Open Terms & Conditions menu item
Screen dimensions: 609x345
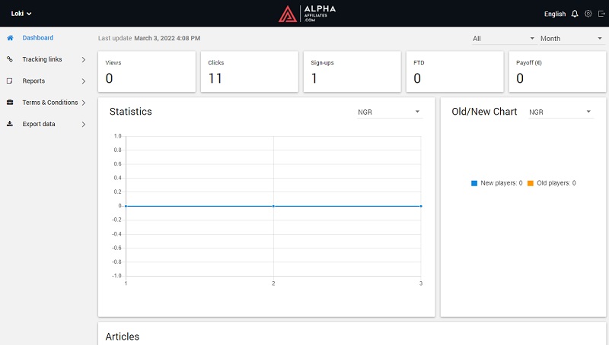pos(50,103)
